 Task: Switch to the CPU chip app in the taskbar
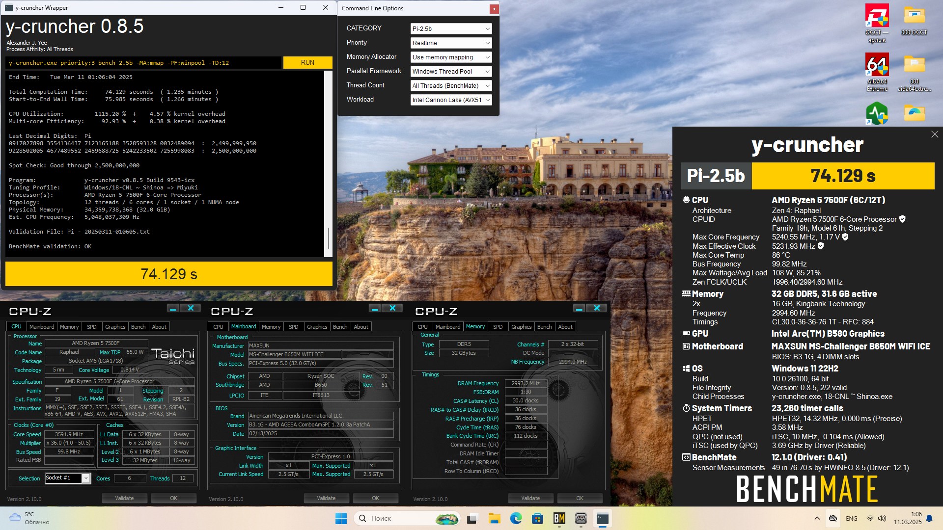(x=581, y=518)
